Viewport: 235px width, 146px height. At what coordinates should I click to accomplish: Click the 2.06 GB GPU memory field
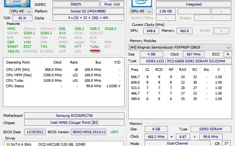(166, 11)
